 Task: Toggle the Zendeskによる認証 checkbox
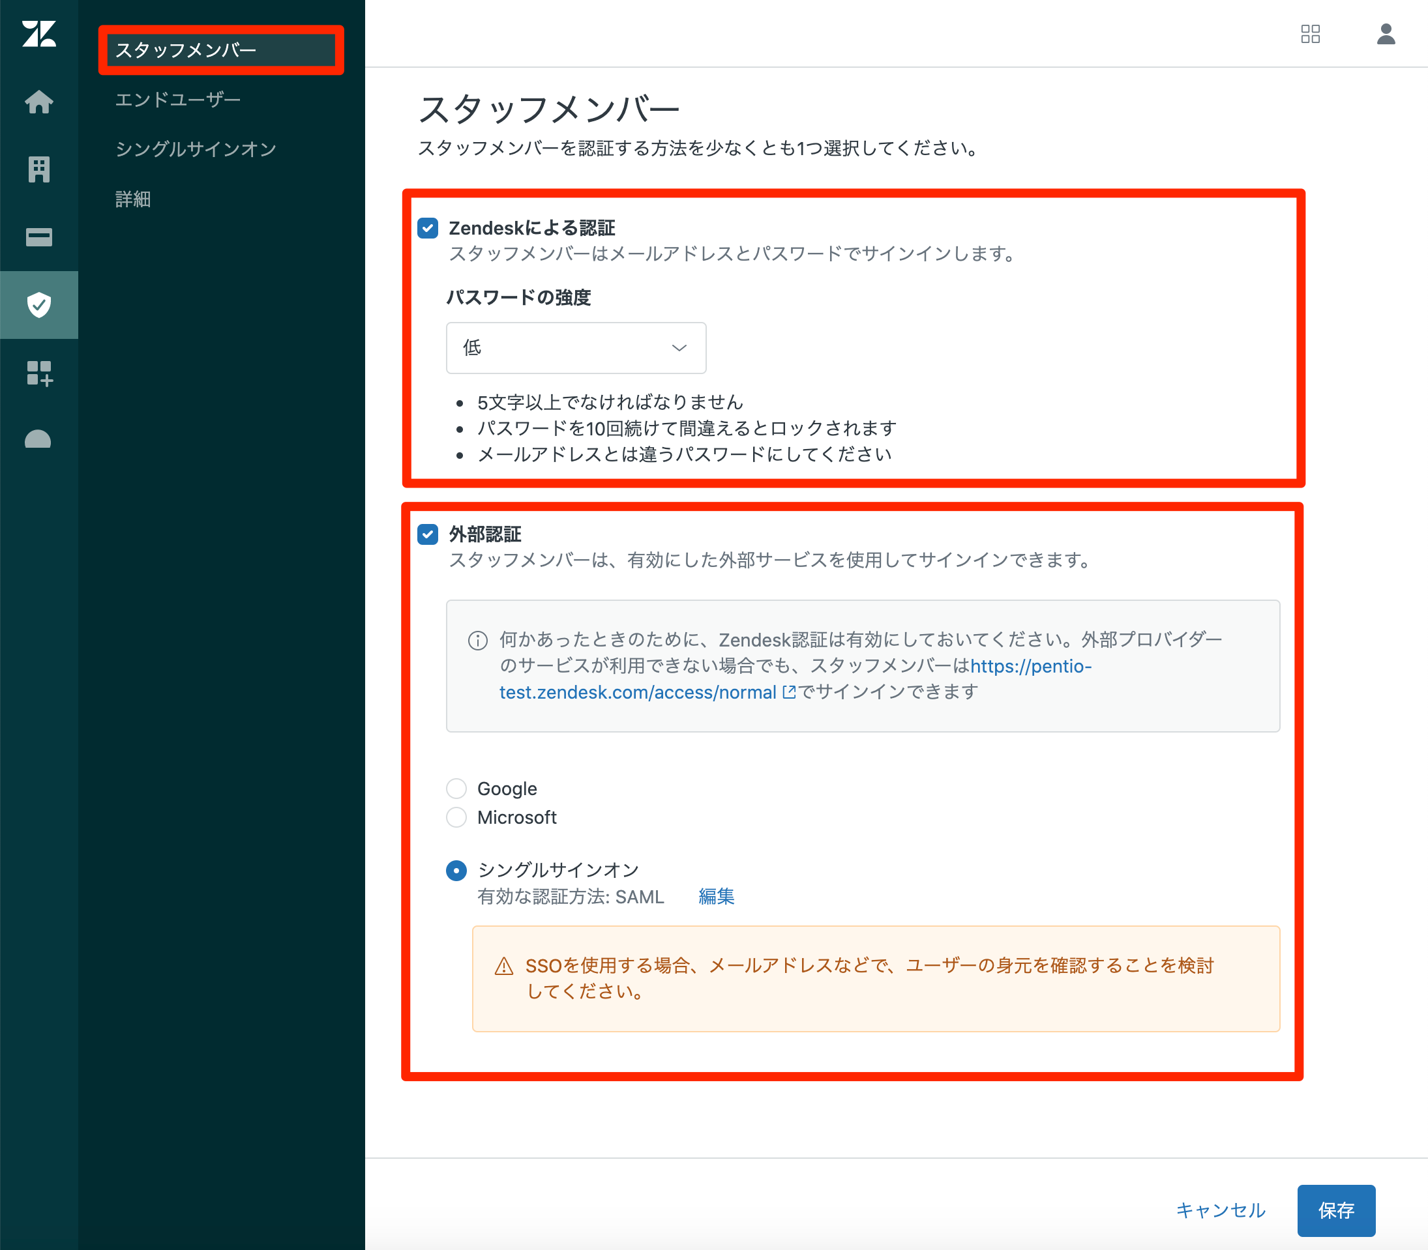coord(428,228)
